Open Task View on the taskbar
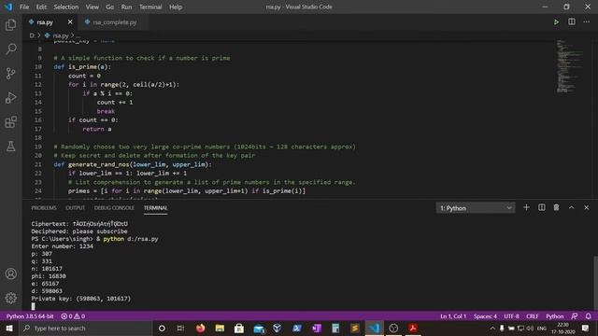The height and width of the screenshot is (336, 598). [180, 328]
